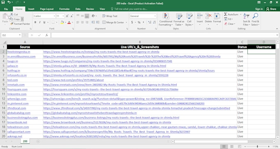Select the 200 sheet tab

click(x=25, y=141)
